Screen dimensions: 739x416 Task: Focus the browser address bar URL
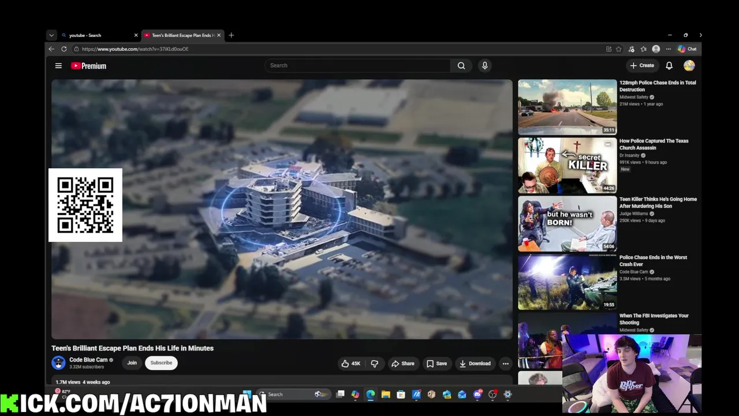pyautogui.click(x=135, y=49)
